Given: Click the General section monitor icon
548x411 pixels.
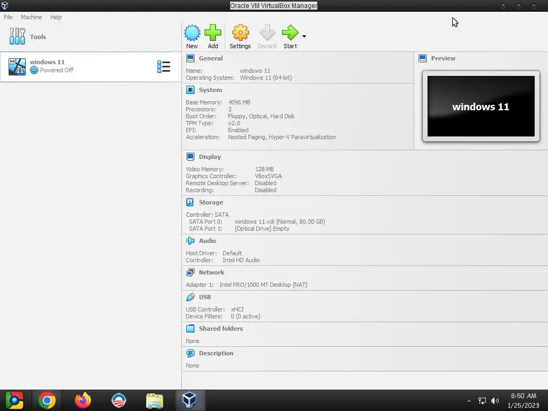Looking at the screenshot, I should [x=190, y=58].
